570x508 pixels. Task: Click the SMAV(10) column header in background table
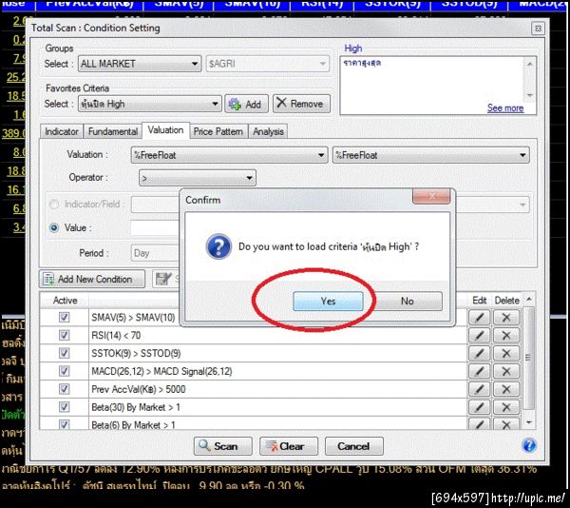[x=252, y=5]
